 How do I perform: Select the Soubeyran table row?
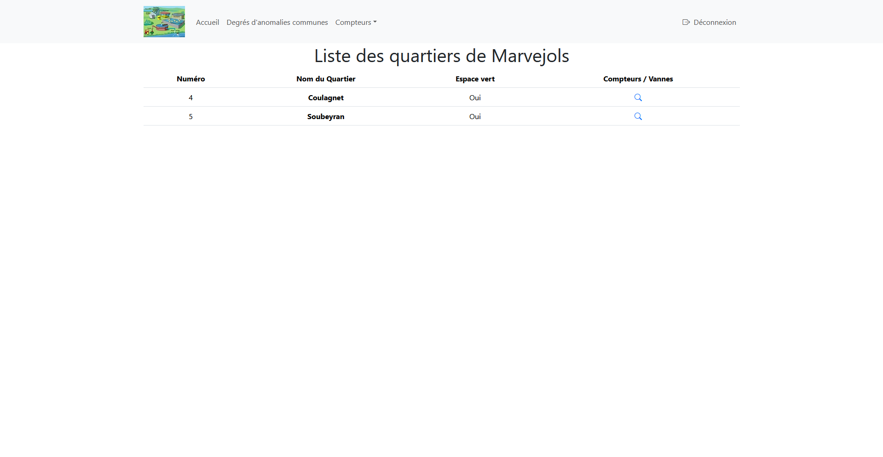[x=326, y=116]
